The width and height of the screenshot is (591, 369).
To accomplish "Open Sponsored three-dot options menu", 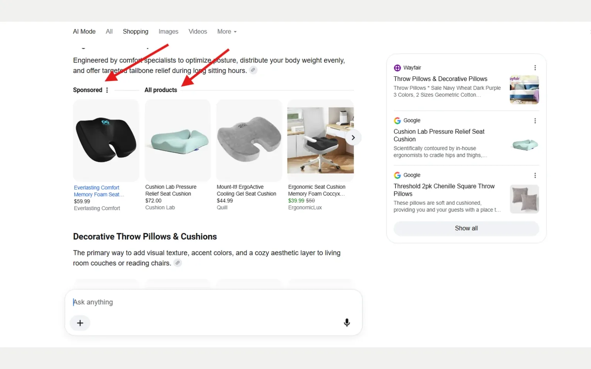I will [x=107, y=90].
